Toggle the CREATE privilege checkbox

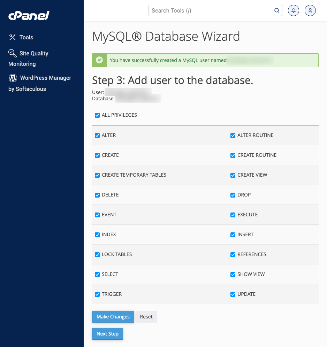click(97, 155)
